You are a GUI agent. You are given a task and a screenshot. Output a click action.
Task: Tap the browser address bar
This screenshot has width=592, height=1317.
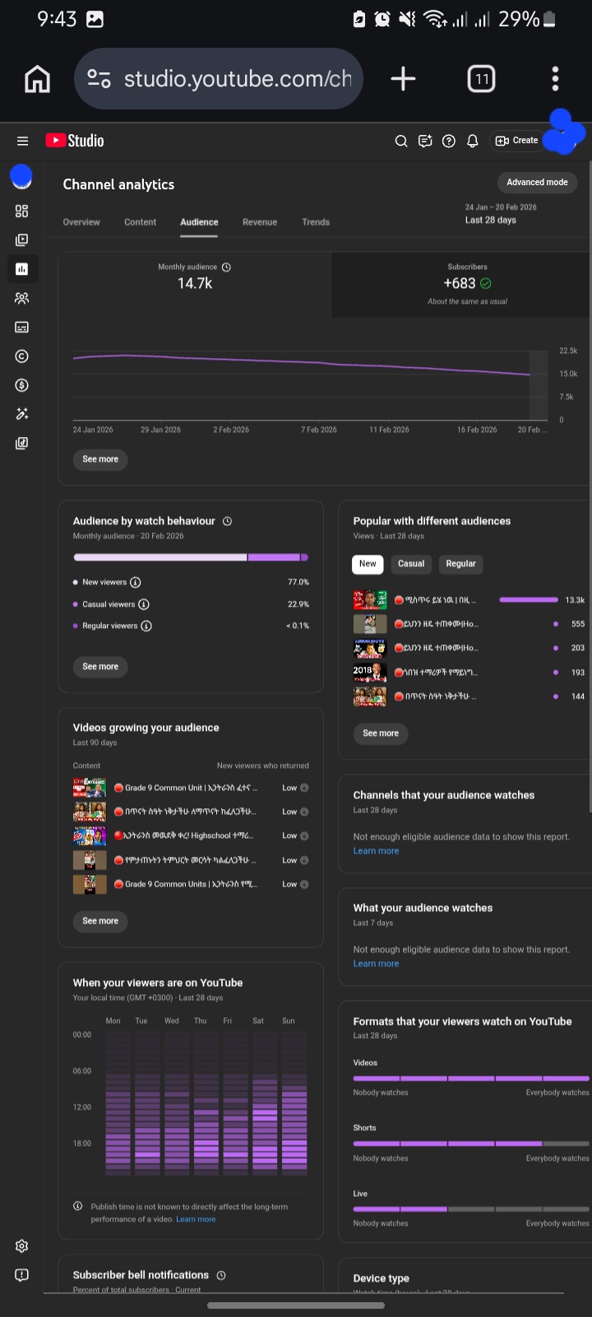(237, 79)
